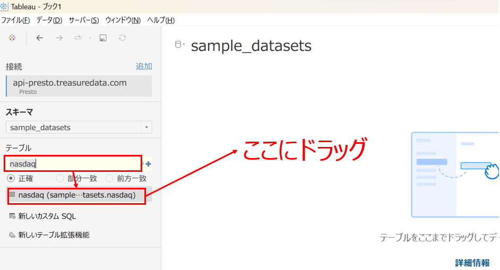The height and width of the screenshot is (270, 500).
Task: Go back with the left arrow icon
Action: (x=39, y=38)
